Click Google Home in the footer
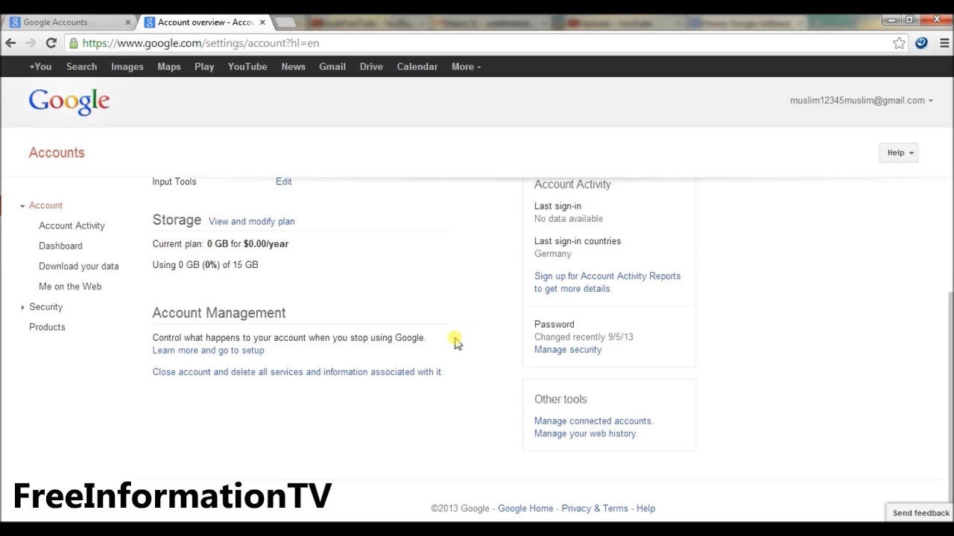This screenshot has height=536, width=954. tap(525, 508)
